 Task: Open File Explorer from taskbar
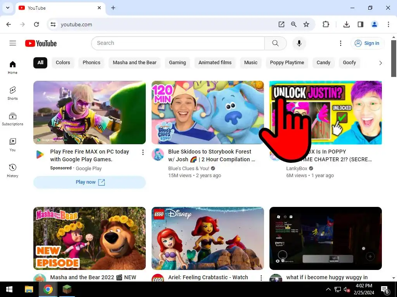29,289
